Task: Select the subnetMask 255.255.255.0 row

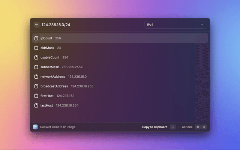Action: (120, 67)
